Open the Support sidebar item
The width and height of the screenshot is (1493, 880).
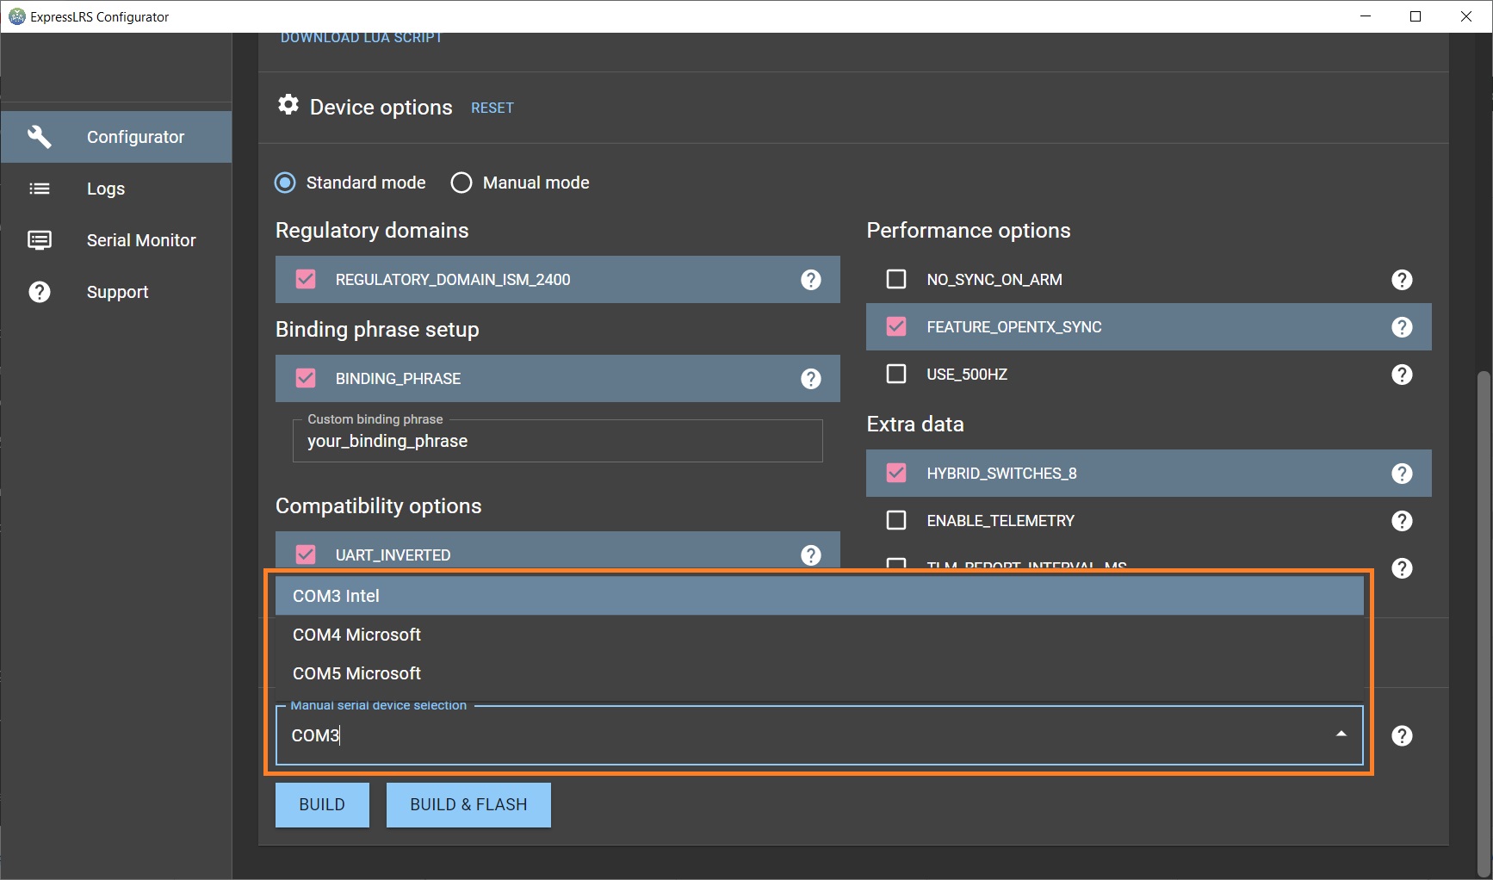[x=116, y=292]
